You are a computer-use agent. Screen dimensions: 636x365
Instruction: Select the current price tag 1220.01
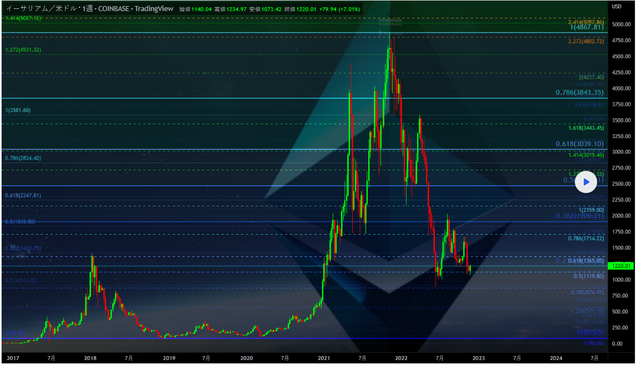[x=620, y=266]
